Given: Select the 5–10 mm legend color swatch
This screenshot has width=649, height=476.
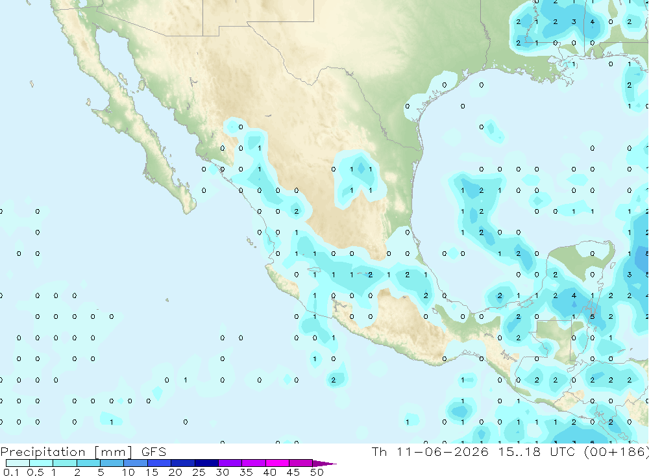Looking at the screenshot, I should point(112,463).
